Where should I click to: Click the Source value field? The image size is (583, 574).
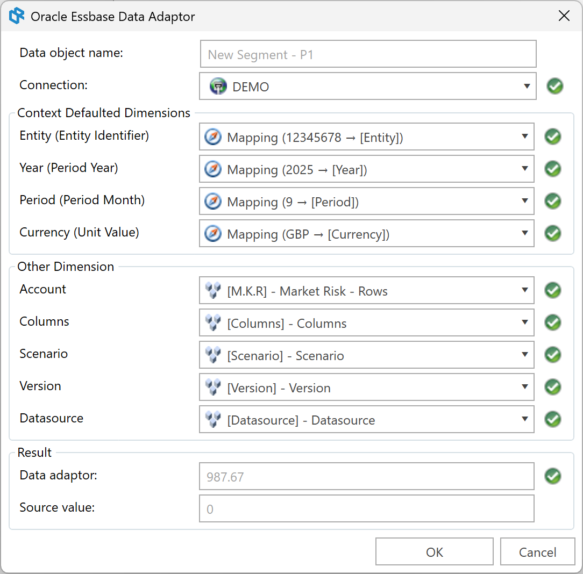(x=367, y=508)
